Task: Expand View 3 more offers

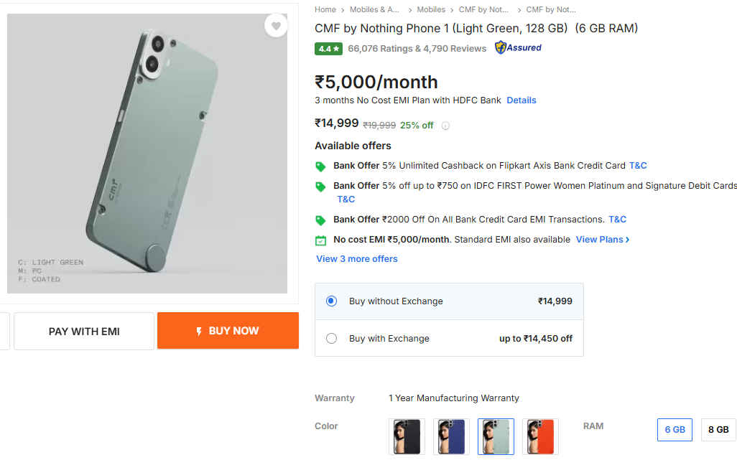Action: click(357, 259)
